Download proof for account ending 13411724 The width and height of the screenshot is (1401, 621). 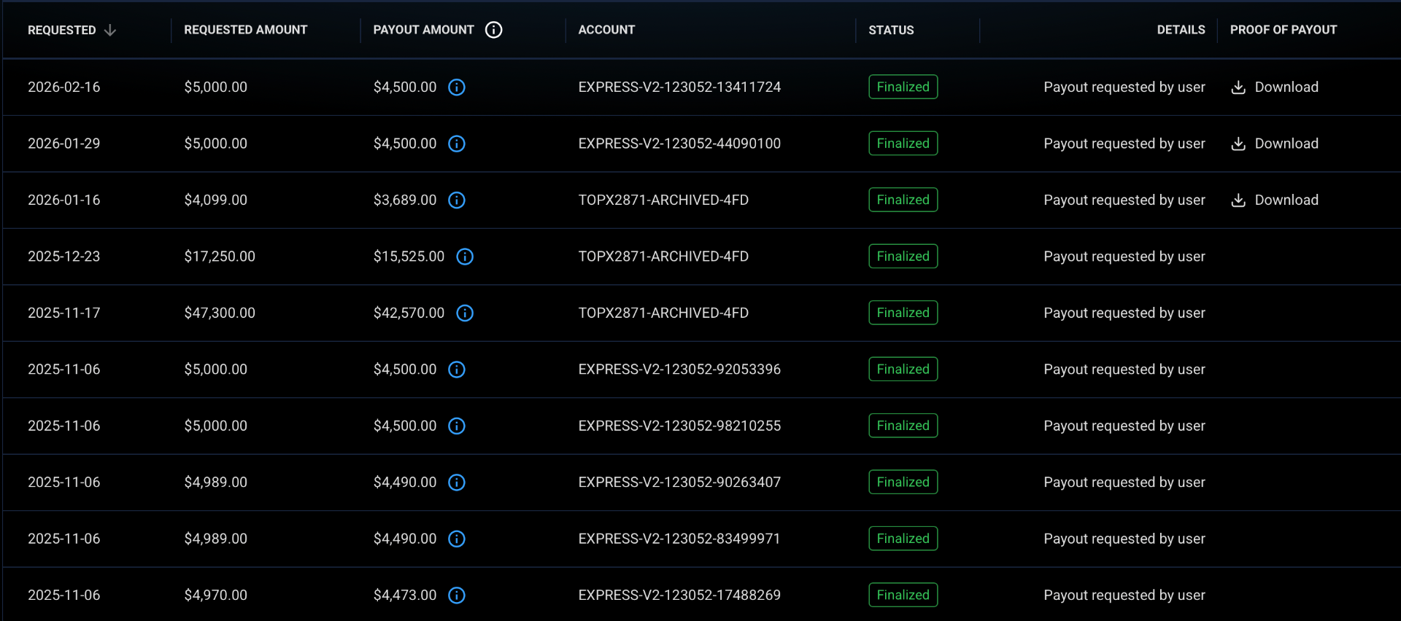tap(1275, 87)
